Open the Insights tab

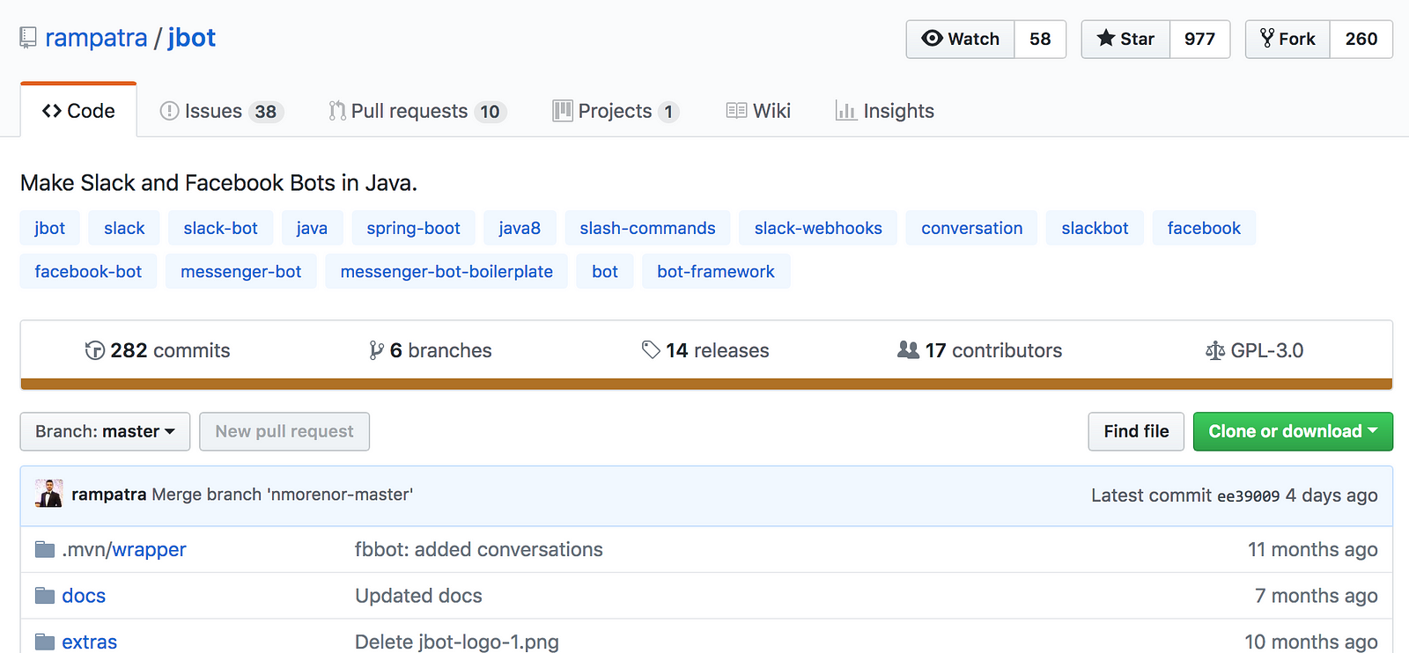pyautogui.click(x=884, y=111)
